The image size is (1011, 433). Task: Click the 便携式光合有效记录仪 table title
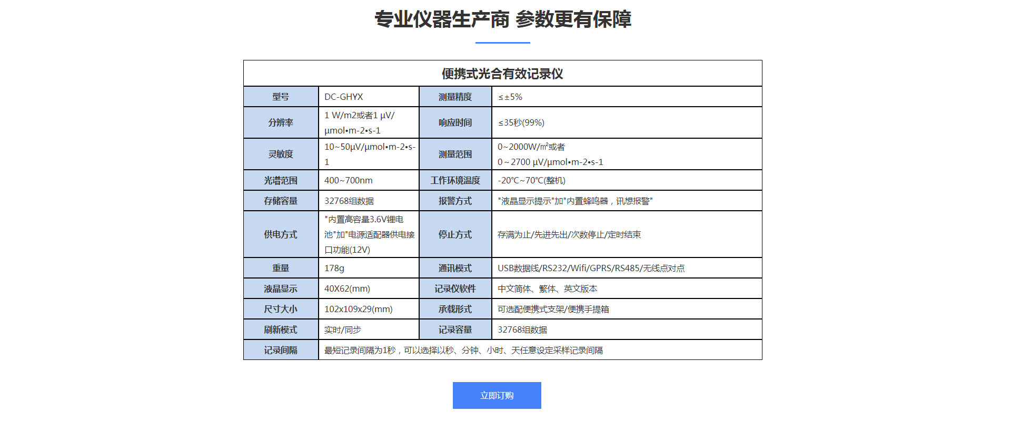(x=502, y=74)
